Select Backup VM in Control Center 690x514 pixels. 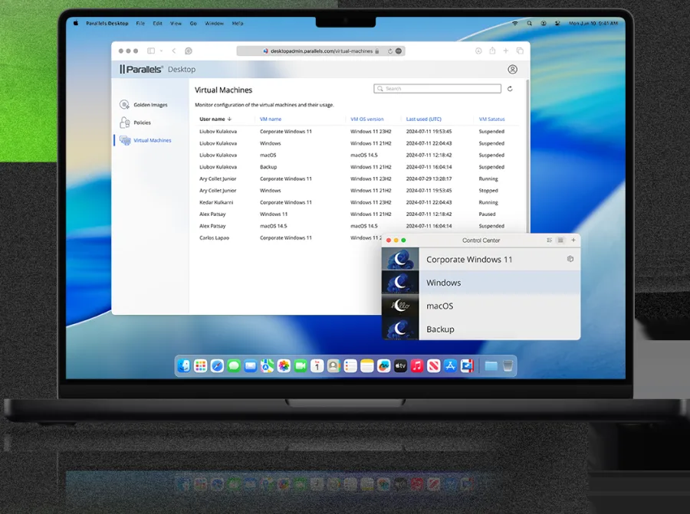click(481, 329)
